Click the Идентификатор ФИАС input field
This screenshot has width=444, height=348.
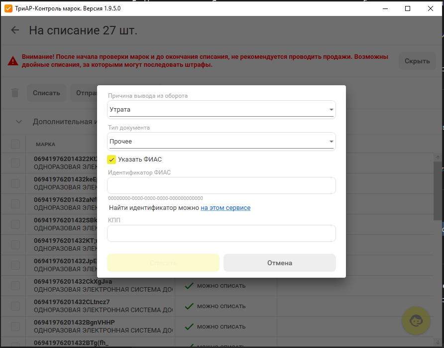click(x=222, y=185)
